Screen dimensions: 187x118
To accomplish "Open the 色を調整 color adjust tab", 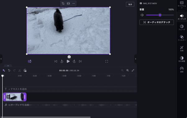I will [182, 59].
